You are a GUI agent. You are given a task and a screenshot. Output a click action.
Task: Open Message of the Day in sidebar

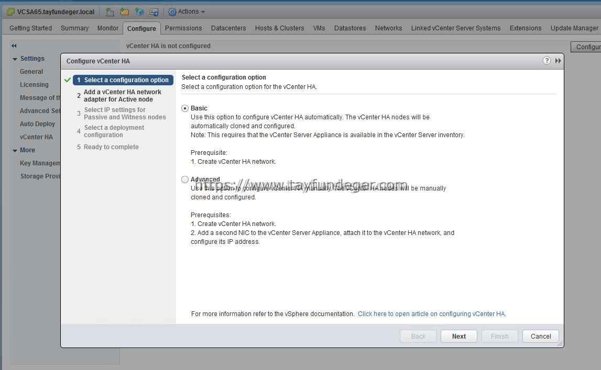coord(40,97)
